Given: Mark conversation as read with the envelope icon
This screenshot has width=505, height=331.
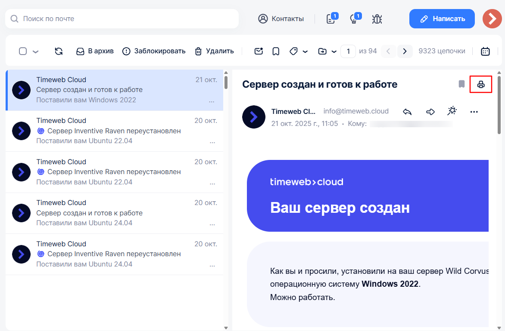Looking at the screenshot, I should tap(258, 51).
